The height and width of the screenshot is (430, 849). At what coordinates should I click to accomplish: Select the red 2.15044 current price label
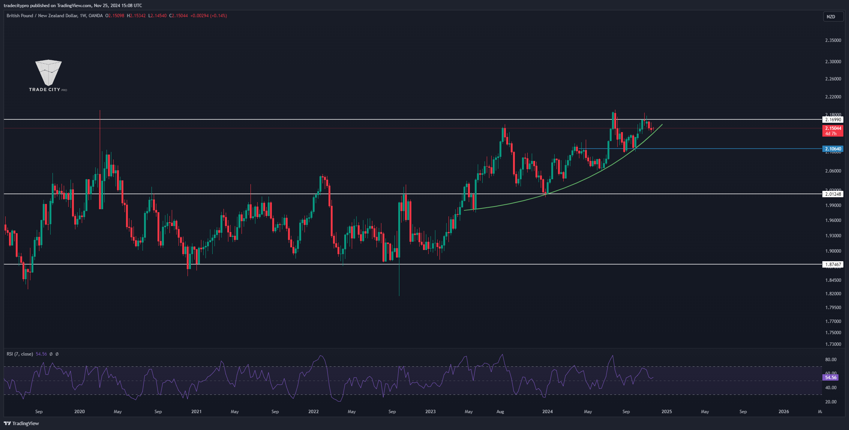coord(833,131)
